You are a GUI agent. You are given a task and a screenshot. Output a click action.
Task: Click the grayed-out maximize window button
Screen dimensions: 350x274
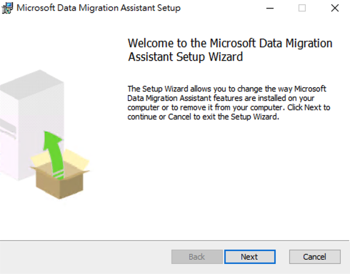302,8
